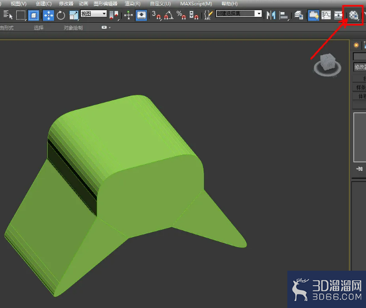Toggle the Graphite ribbon button
This screenshot has height=308, width=366.
[314, 15]
